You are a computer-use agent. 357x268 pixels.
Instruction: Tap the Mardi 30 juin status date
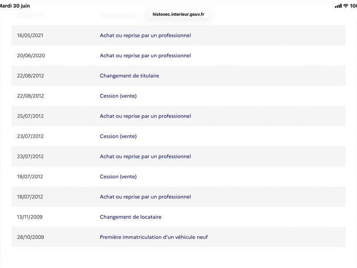point(15,6)
